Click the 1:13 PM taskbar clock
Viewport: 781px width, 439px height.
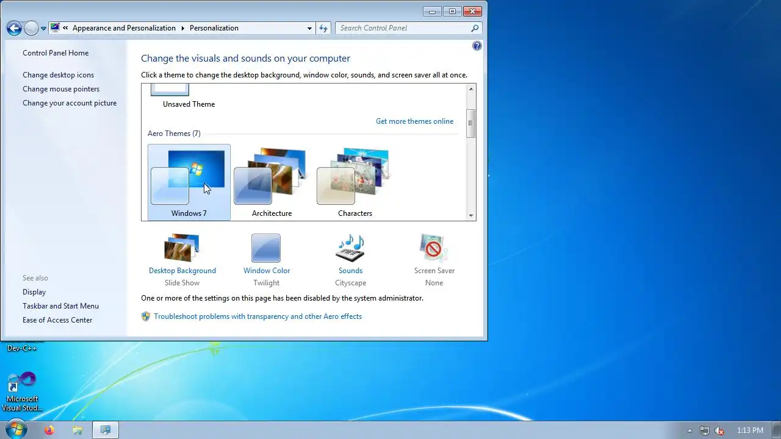click(750, 430)
